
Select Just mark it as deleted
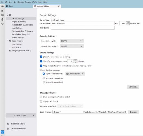(44, 78)
